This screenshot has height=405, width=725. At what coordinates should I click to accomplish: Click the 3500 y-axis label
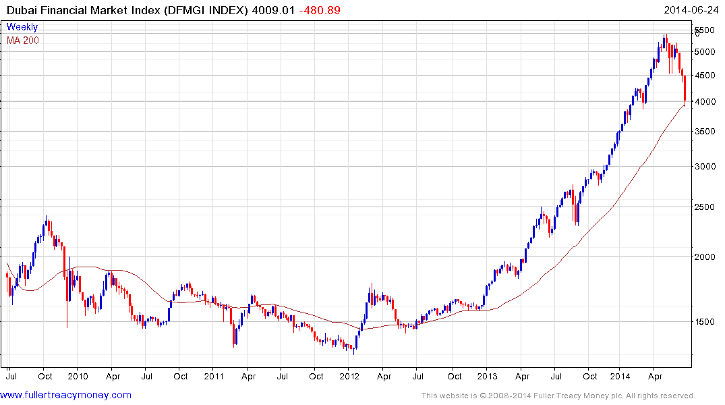point(705,132)
